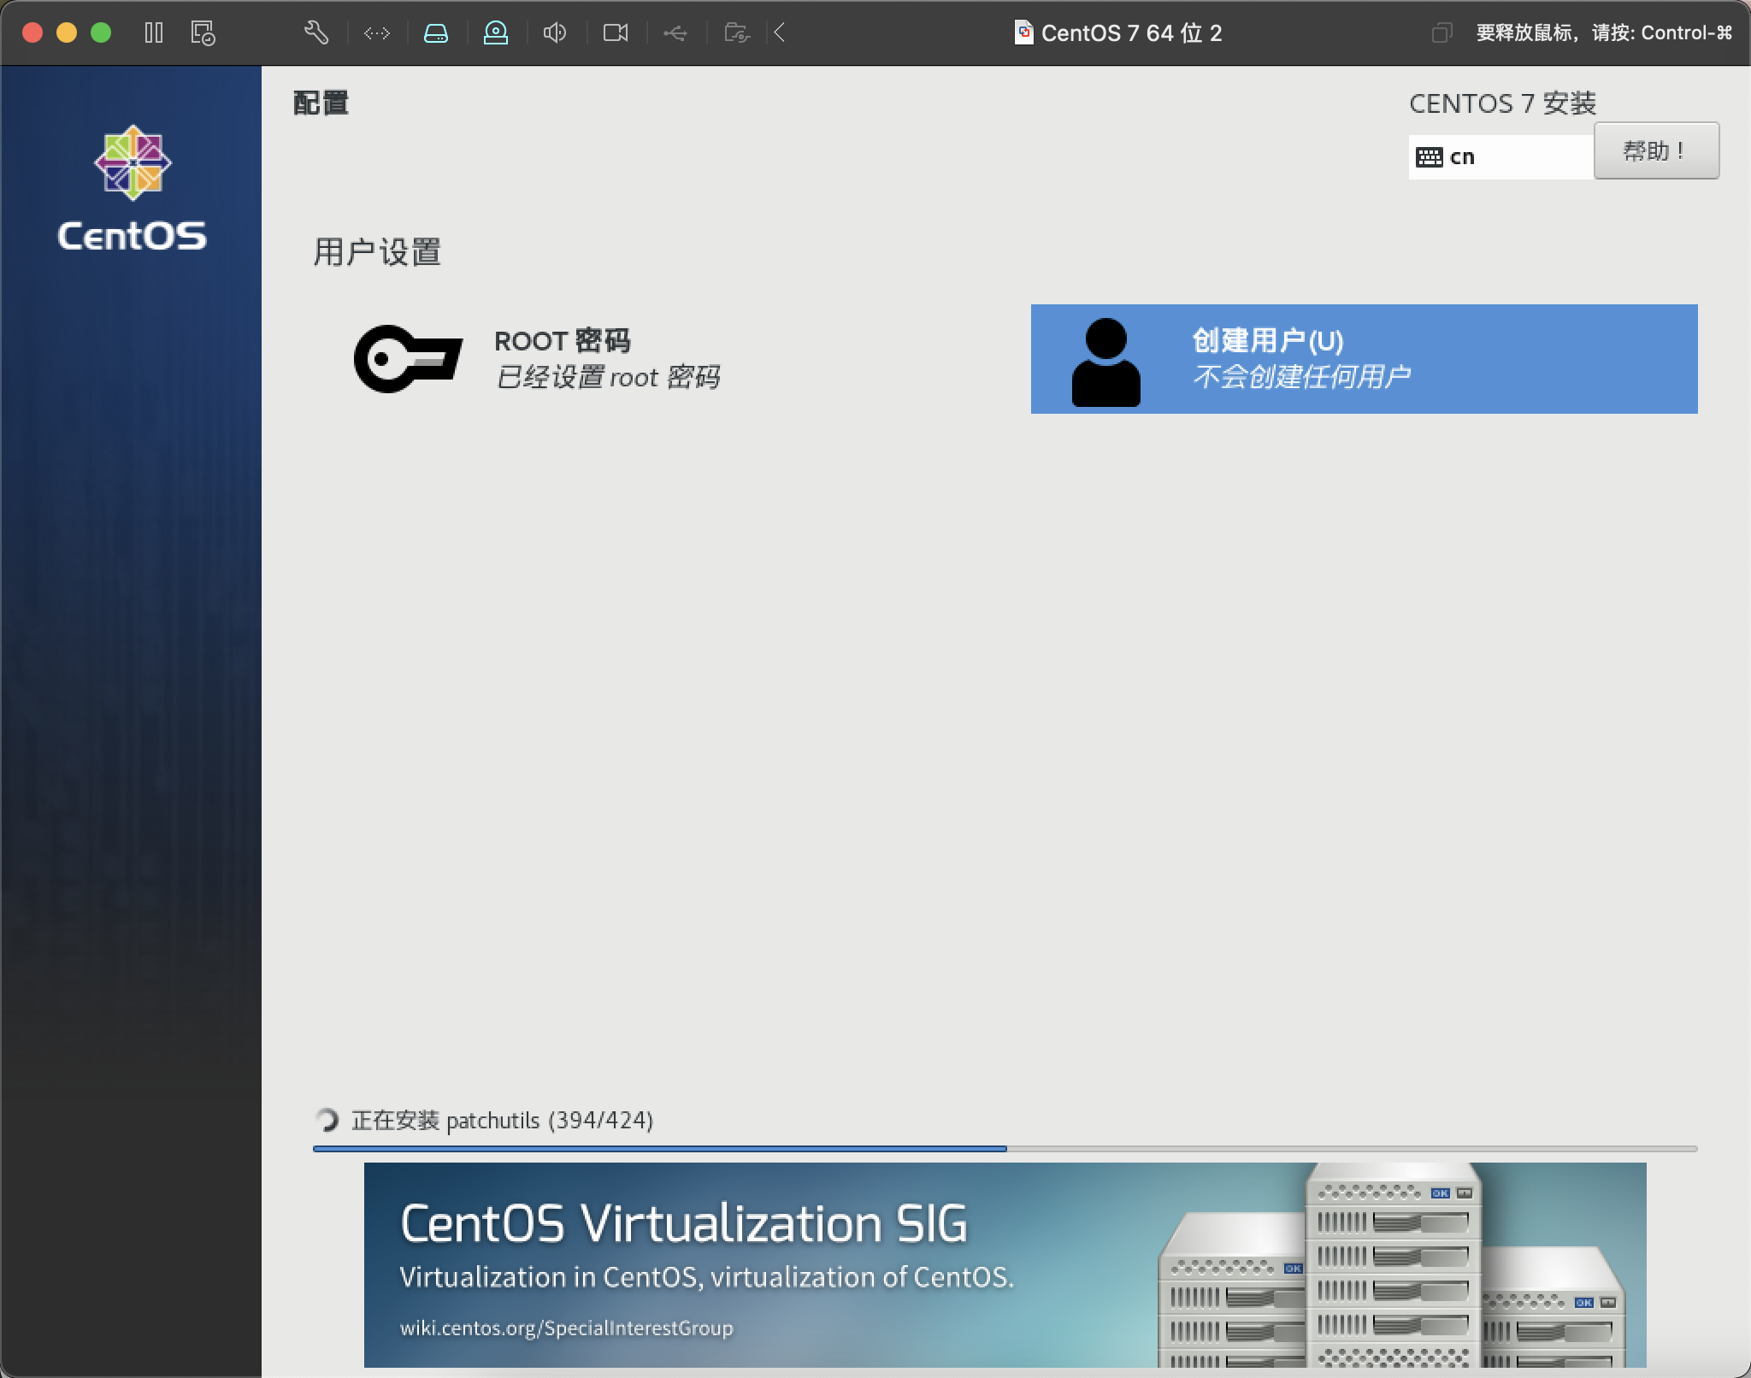Image resolution: width=1751 pixels, height=1378 pixels.
Task: Click the 帮助! help button
Action: tap(1656, 151)
